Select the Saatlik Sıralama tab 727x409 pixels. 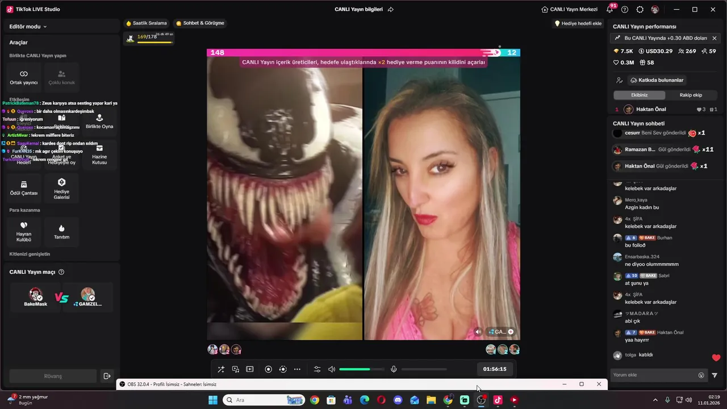coord(147,23)
